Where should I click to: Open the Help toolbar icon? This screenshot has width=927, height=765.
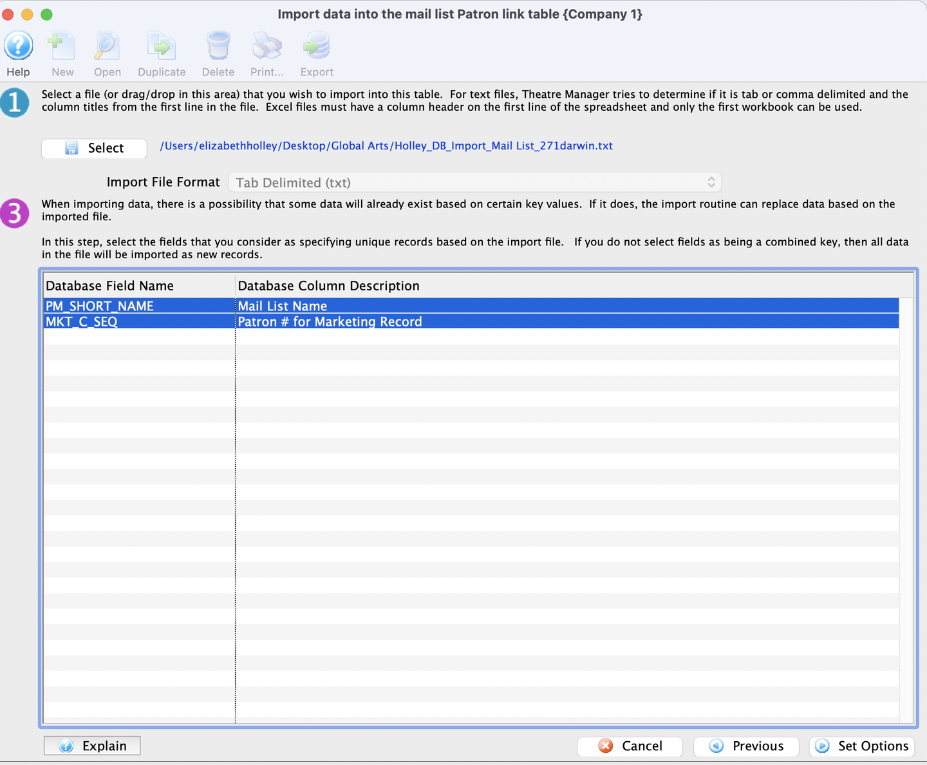[x=19, y=46]
